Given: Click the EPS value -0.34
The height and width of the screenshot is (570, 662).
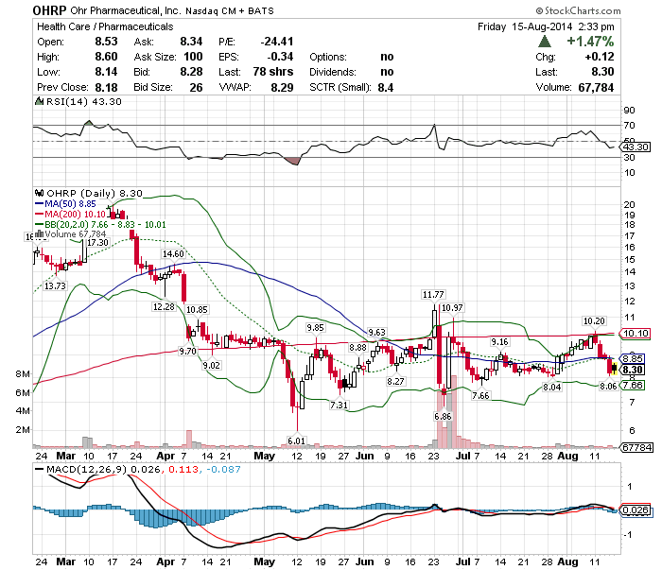Looking at the screenshot, I should [x=280, y=57].
